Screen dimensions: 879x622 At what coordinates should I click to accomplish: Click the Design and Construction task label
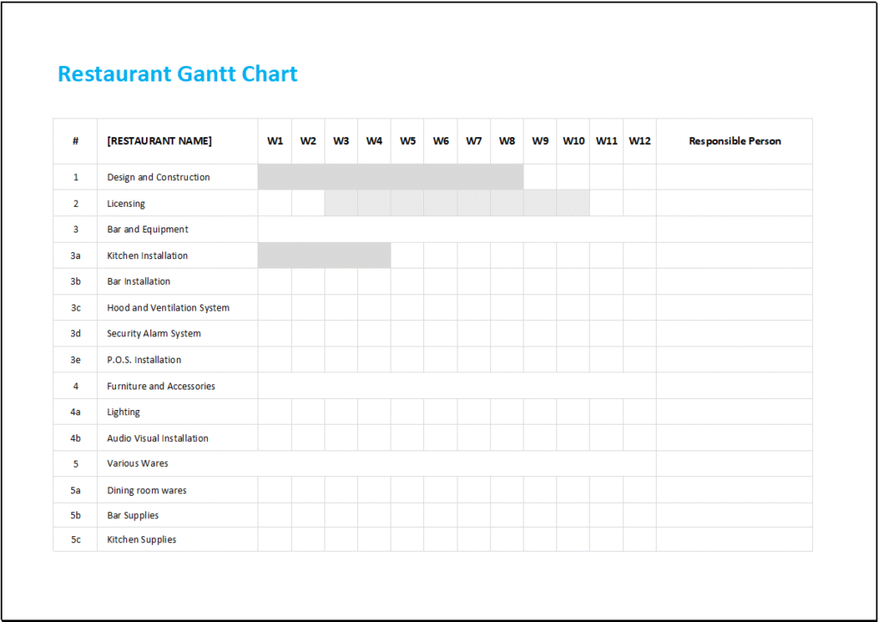pos(157,177)
